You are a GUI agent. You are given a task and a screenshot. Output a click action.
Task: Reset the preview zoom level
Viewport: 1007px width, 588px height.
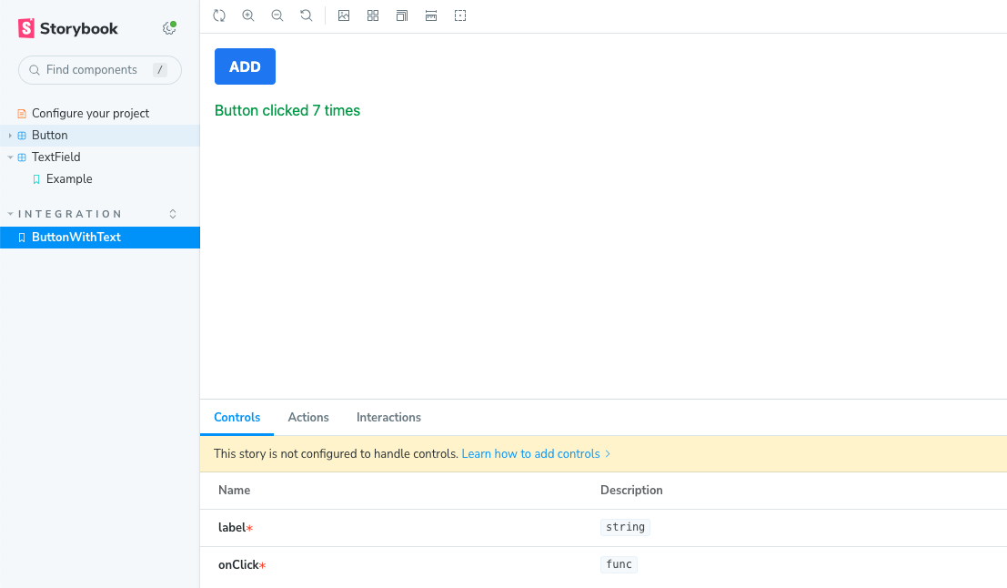pyautogui.click(x=307, y=15)
